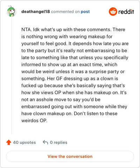
Task: Open the blue "post" link
Action: (85, 12)
